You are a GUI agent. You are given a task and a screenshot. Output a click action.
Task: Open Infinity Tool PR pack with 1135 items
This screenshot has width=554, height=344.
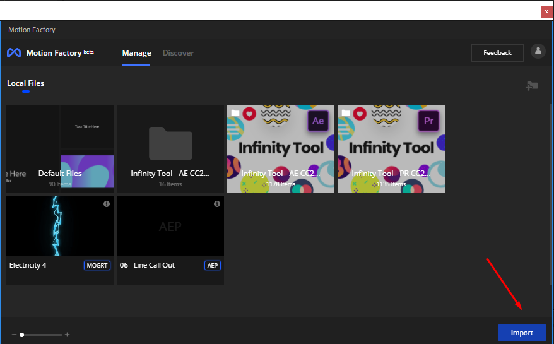coord(391,149)
